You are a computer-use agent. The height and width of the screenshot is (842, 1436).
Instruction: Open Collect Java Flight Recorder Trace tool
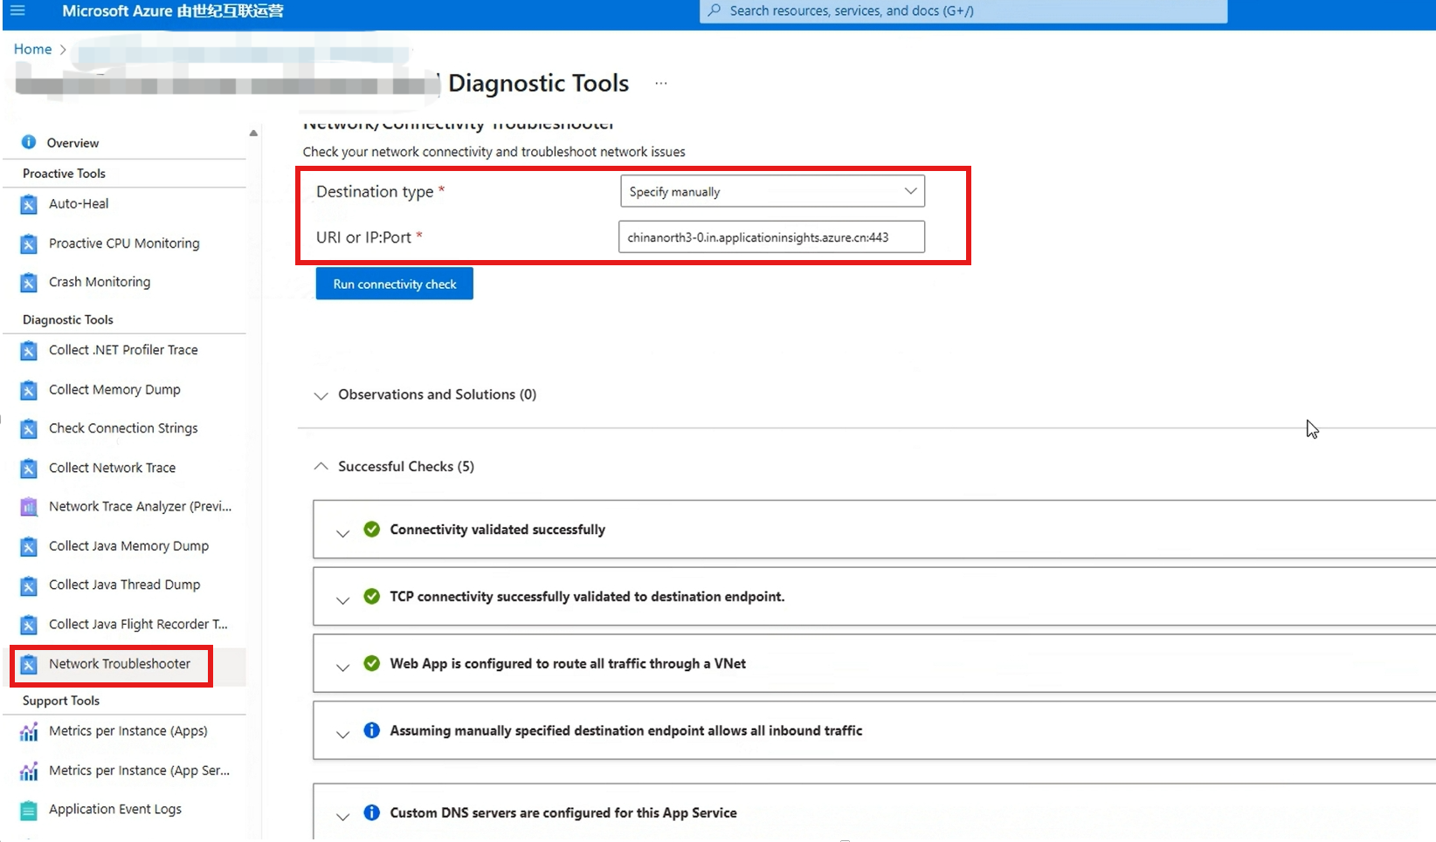point(138,624)
